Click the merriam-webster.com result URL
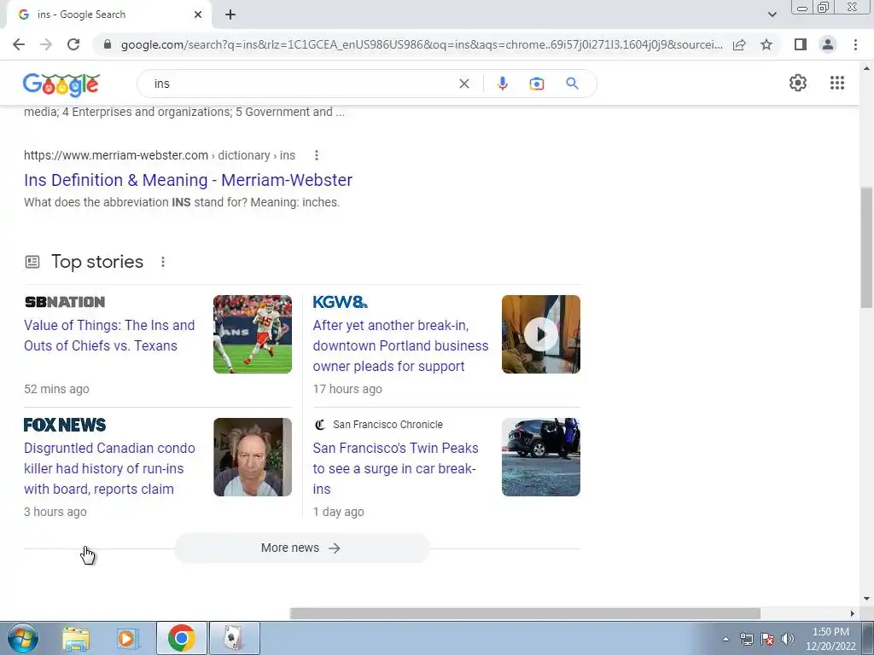Image resolution: width=874 pixels, height=655 pixels. [160, 155]
